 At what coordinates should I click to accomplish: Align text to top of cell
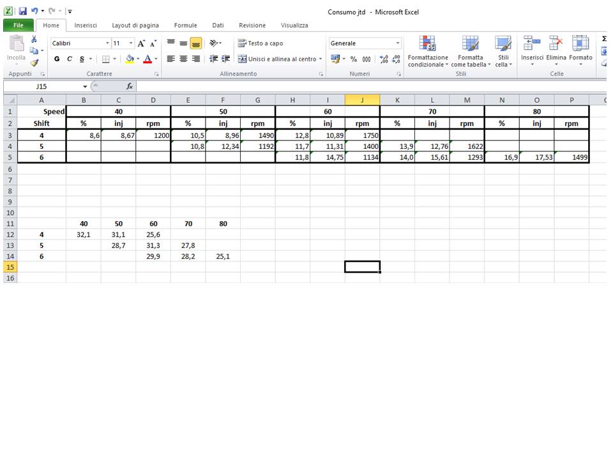tap(171, 43)
